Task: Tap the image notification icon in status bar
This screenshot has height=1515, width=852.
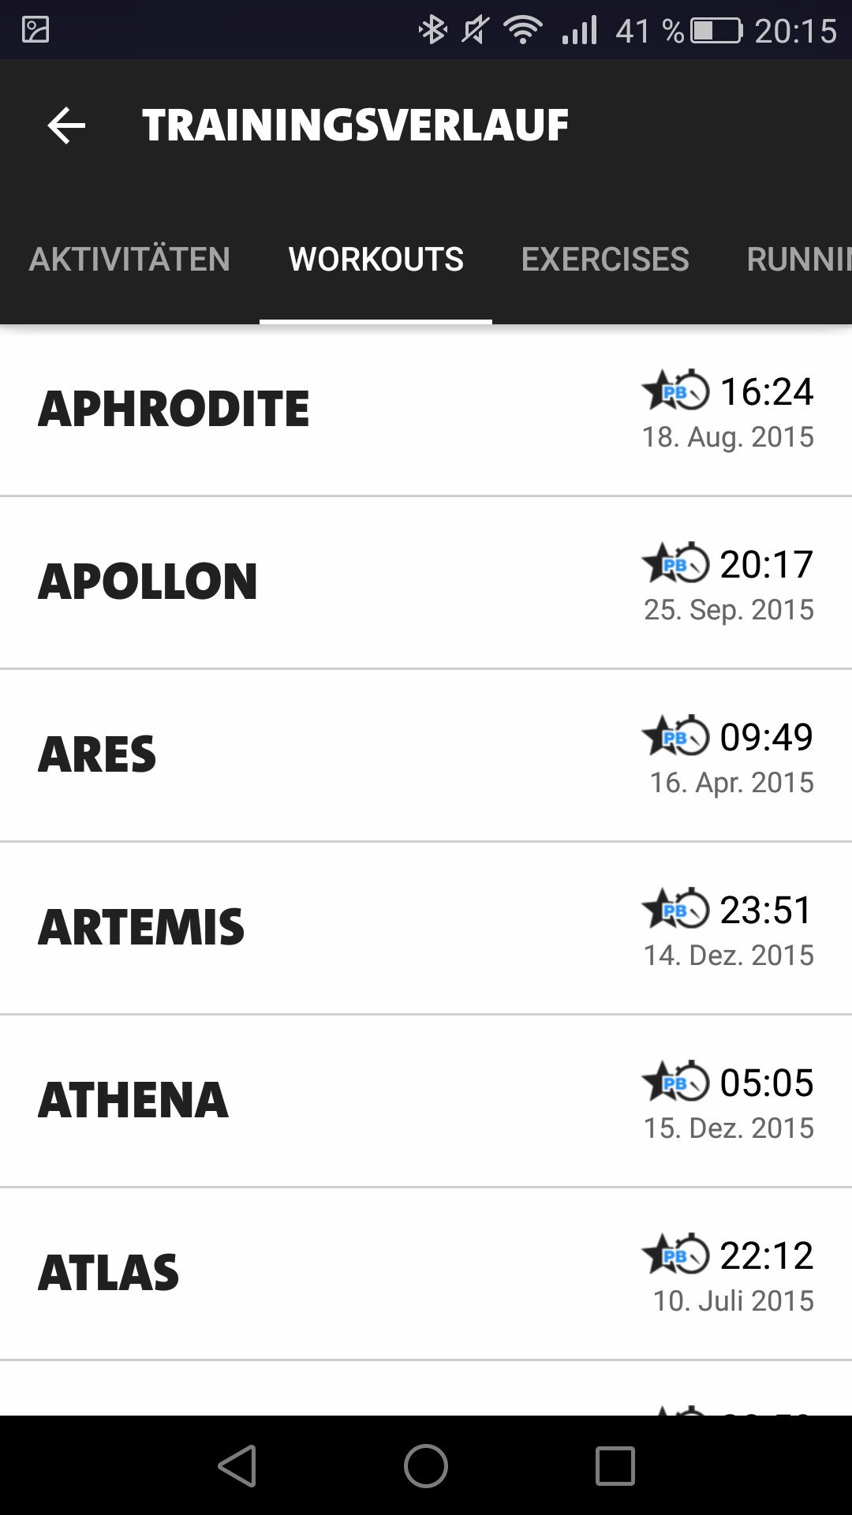Action: pos(35,30)
